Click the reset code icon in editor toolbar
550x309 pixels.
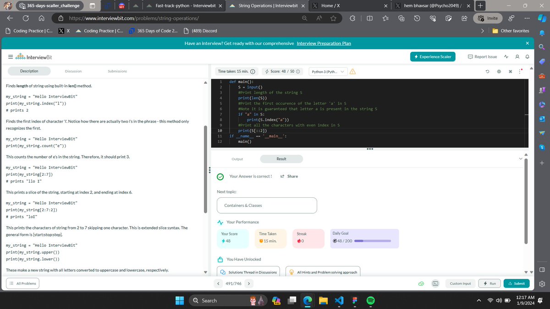pos(488,71)
